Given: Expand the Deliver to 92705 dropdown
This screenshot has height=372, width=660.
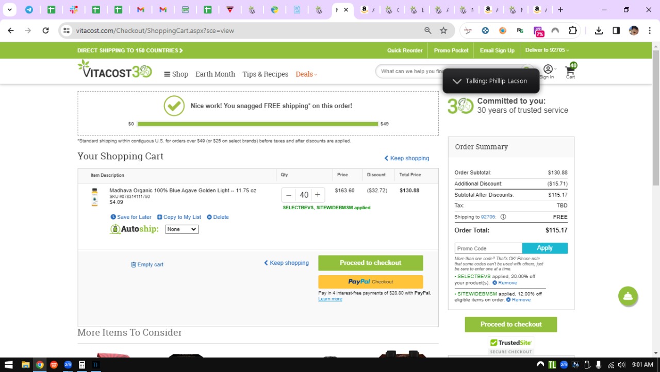Looking at the screenshot, I should coord(547,50).
